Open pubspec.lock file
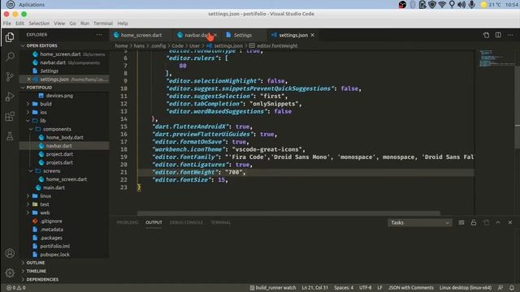 coord(54,255)
